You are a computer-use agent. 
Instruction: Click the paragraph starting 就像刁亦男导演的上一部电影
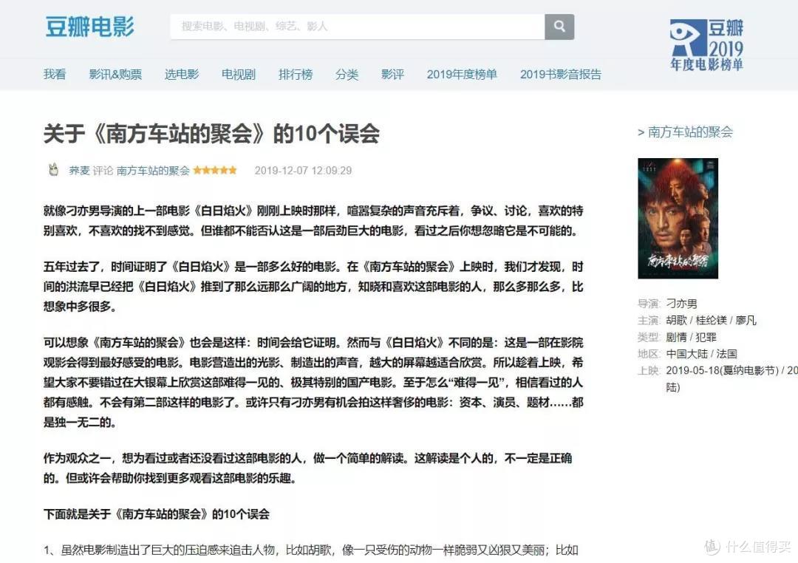coord(313,221)
